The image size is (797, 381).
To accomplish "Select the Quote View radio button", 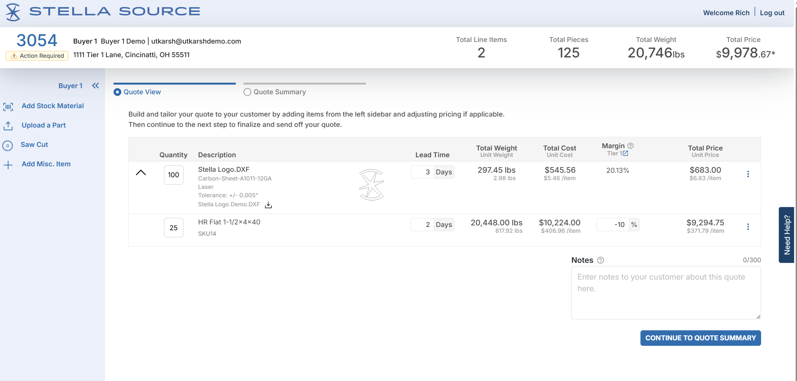I will pyautogui.click(x=117, y=92).
